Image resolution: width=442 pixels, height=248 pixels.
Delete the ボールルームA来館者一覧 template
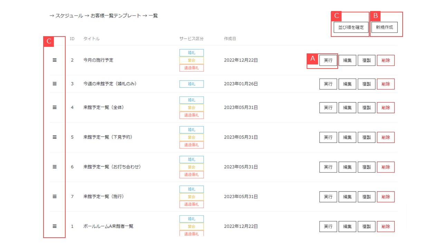(x=385, y=227)
